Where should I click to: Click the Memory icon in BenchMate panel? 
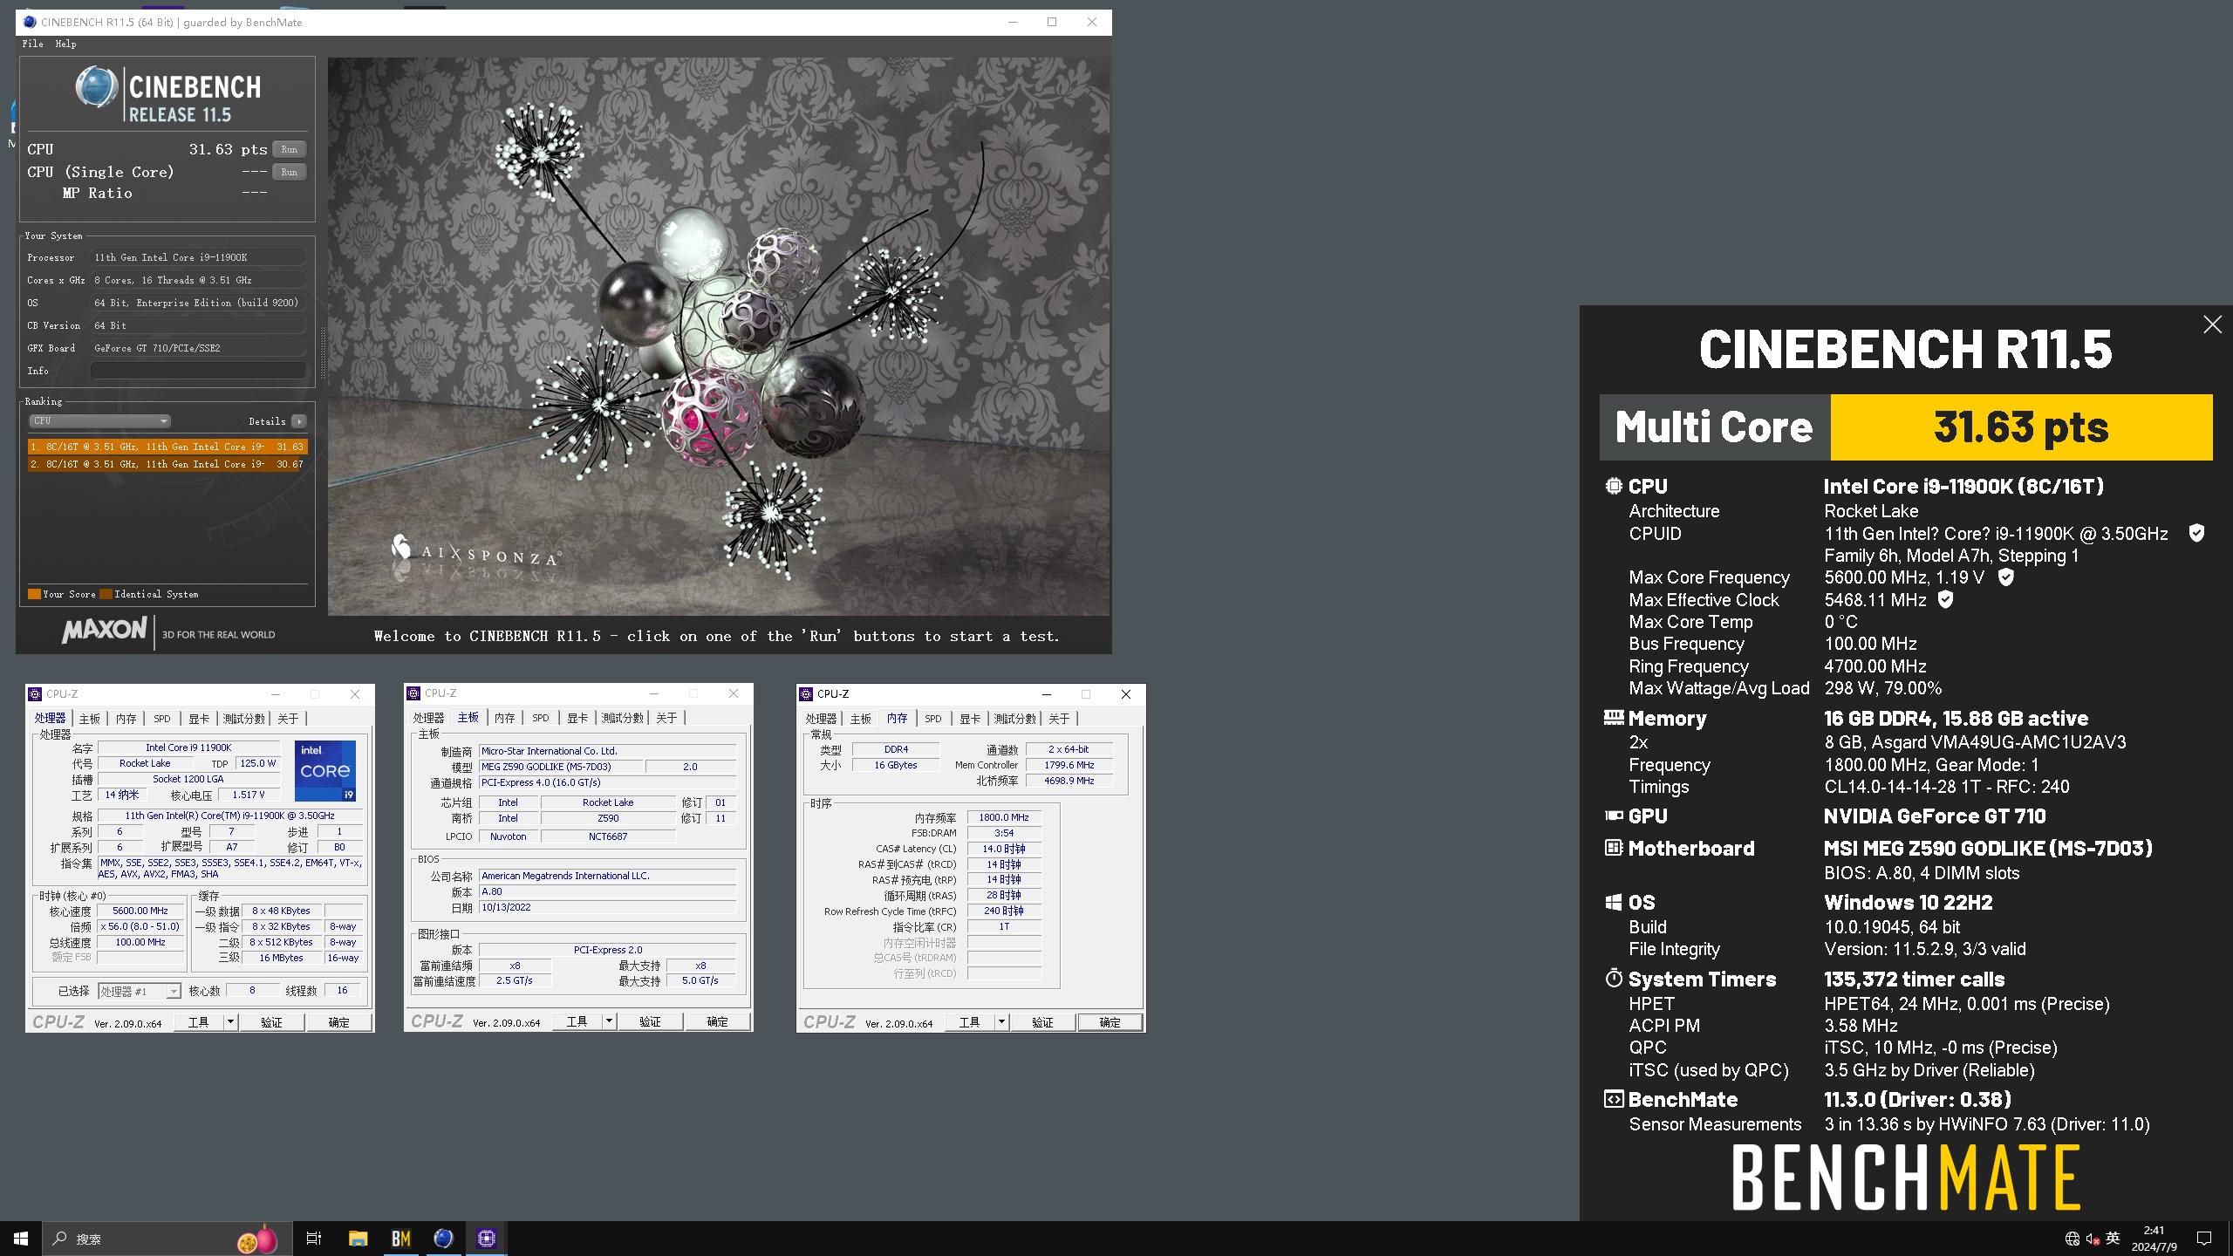tap(1614, 718)
